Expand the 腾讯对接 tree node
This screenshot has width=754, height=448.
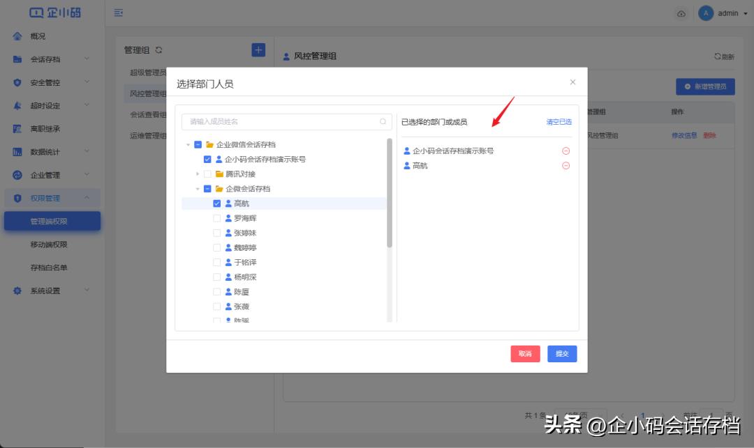click(197, 173)
